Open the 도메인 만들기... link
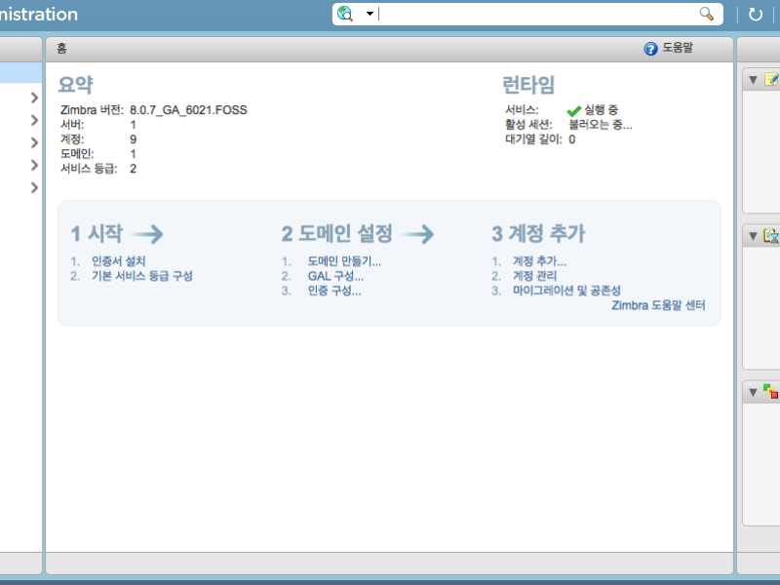Screen dimensions: 780x585 tap(344, 261)
